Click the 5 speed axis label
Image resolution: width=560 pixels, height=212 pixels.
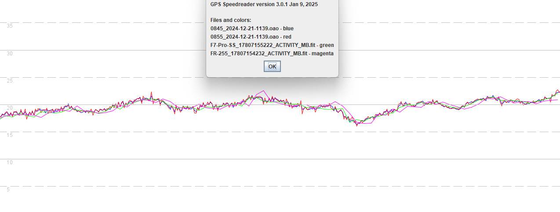[x=8, y=190]
